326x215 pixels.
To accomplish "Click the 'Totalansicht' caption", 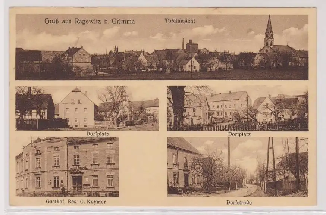I will [x=180, y=21].
